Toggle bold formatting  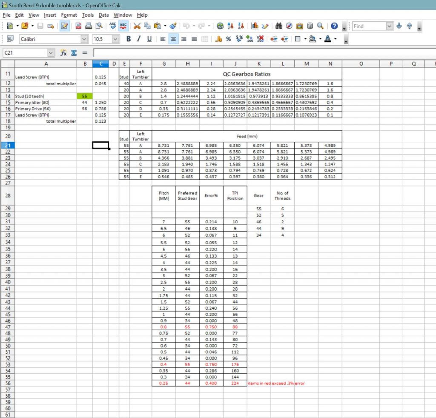pos(128,39)
